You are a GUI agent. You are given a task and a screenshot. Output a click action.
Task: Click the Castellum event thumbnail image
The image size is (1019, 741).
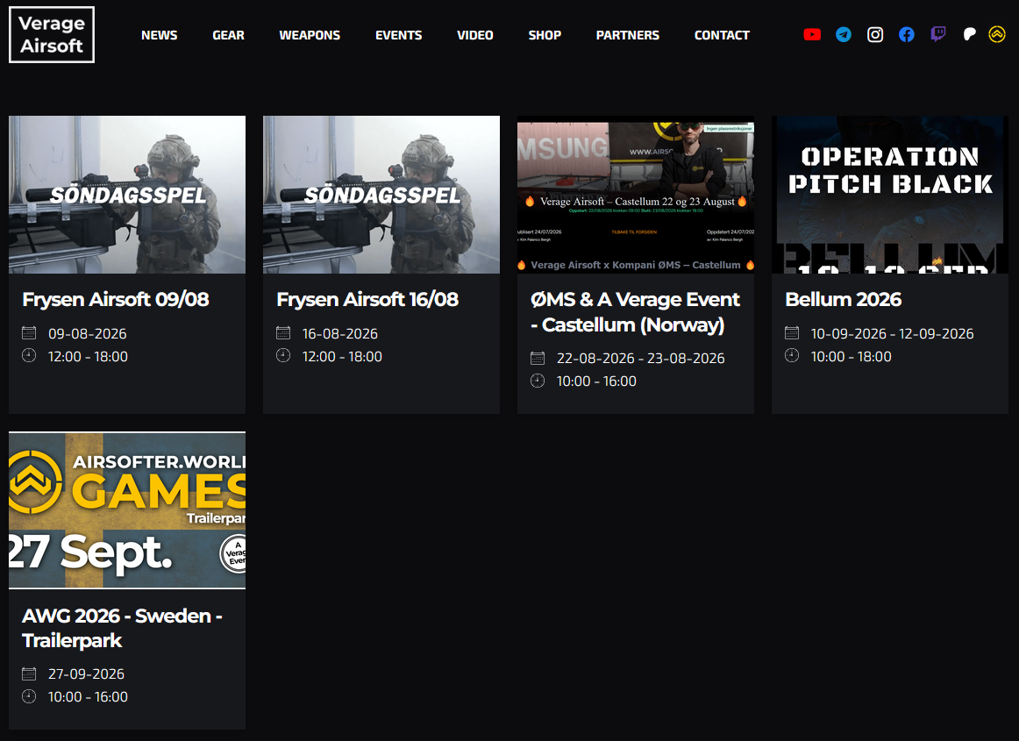click(x=636, y=195)
